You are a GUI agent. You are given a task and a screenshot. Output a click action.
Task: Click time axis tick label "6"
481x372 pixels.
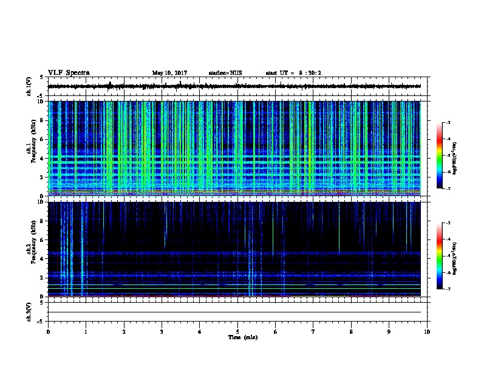click(x=276, y=332)
